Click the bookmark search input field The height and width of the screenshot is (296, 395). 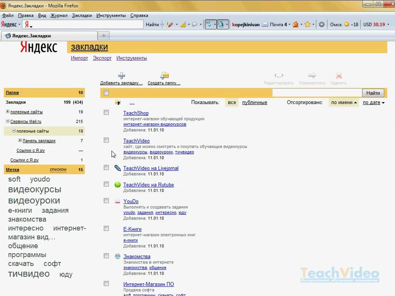317,93
